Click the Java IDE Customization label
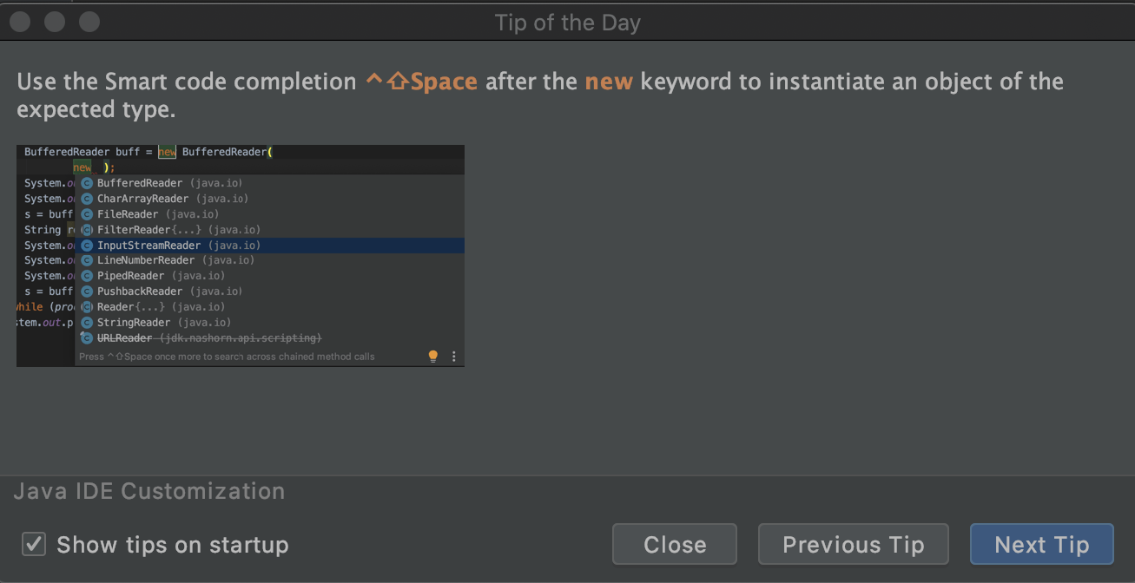The image size is (1135, 583). [149, 491]
